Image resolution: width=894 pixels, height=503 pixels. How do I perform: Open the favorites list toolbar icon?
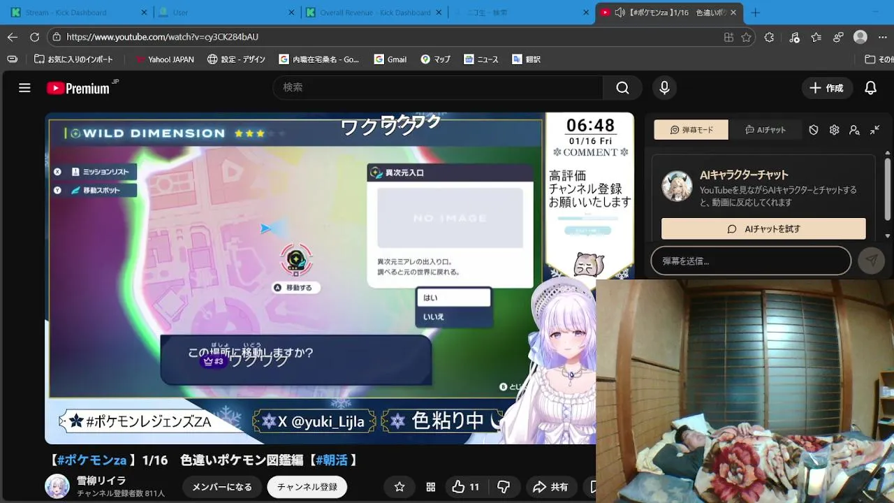point(816,37)
